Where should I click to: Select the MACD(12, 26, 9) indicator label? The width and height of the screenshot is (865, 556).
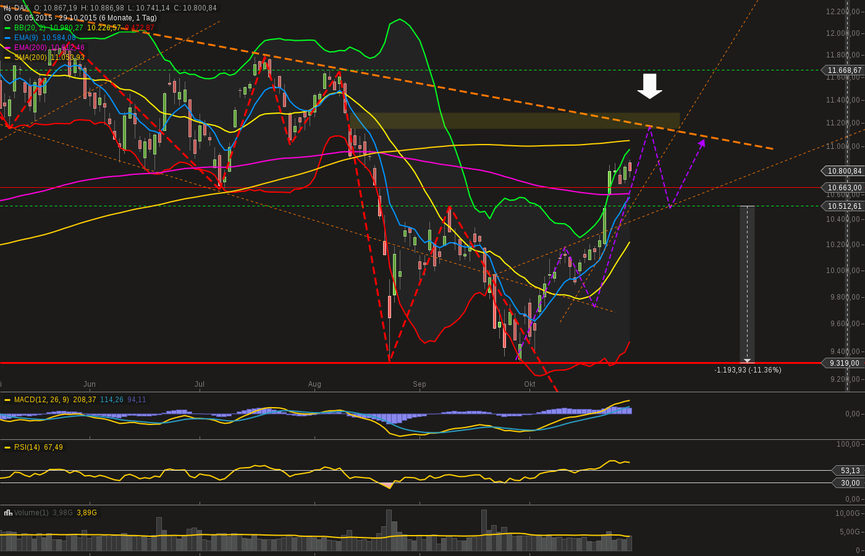[x=42, y=400]
